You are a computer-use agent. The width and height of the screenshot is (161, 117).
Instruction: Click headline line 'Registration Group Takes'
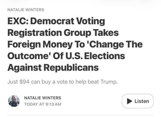pyautogui.click(x=63, y=33)
